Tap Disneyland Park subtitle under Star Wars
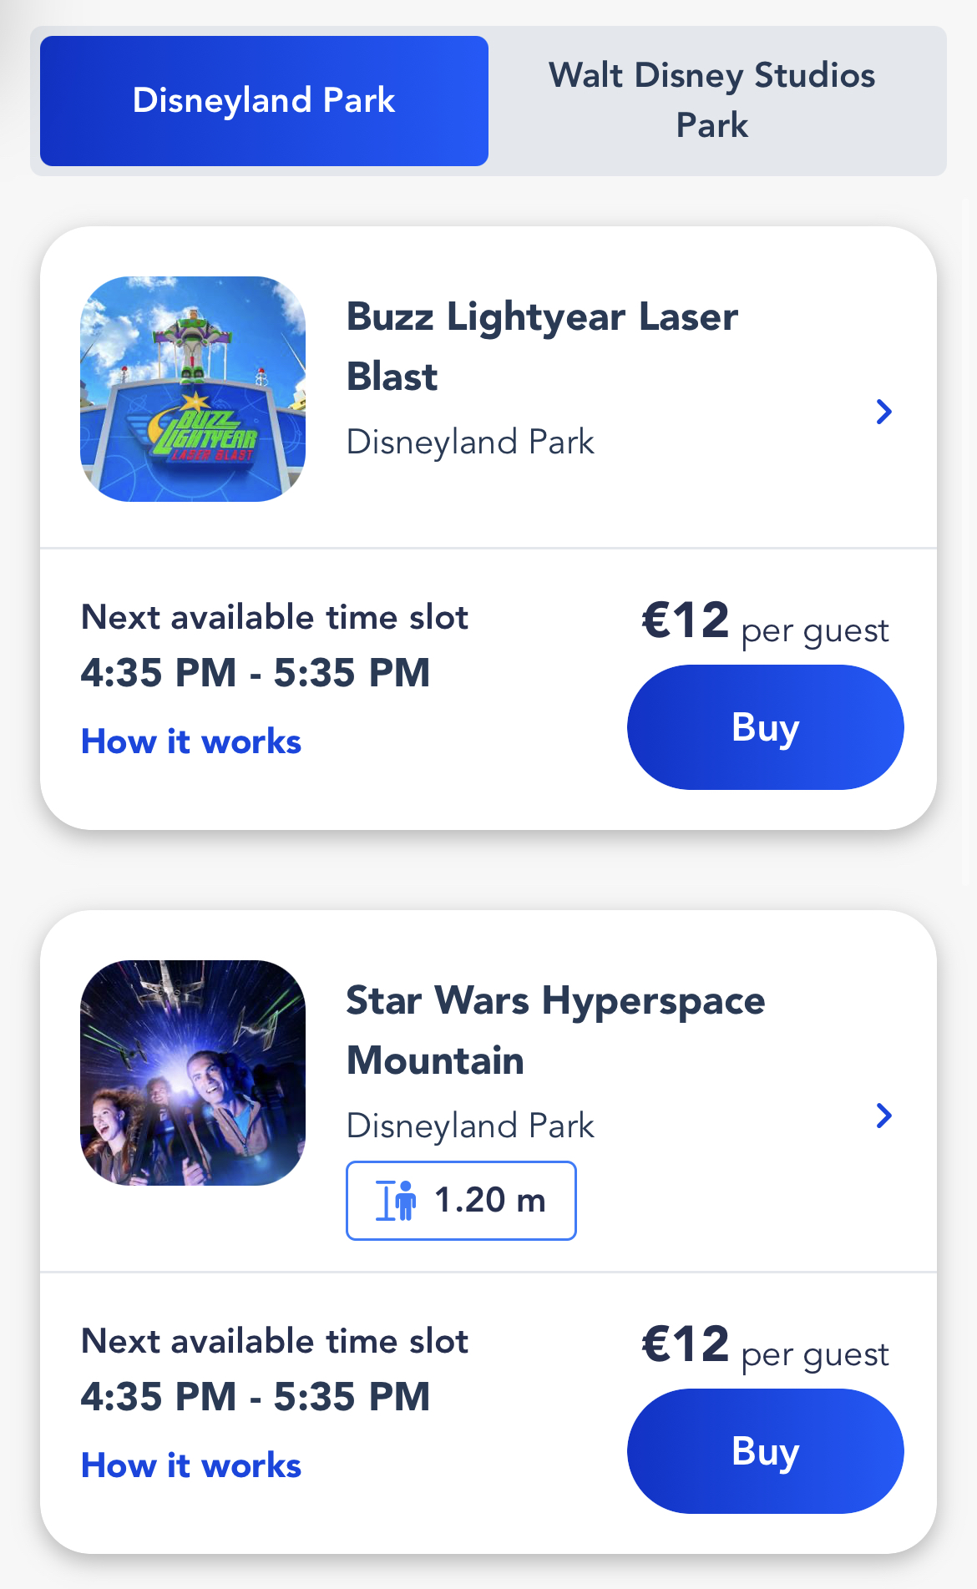This screenshot has height=1589, width=977. click(470, 1126)
